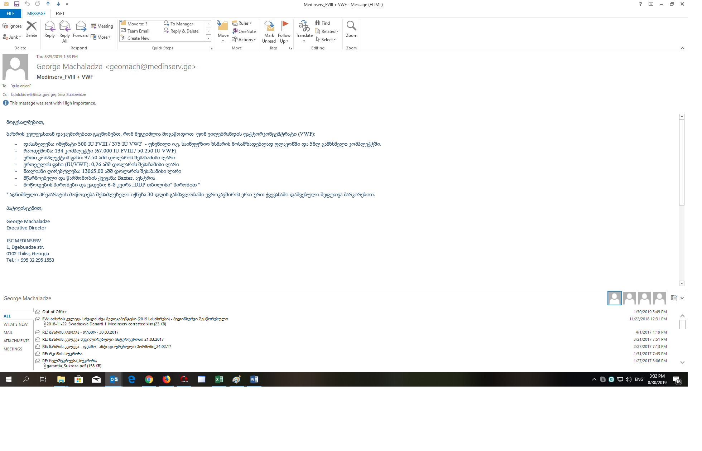
Task: Collapse the ribbon with the arrow
Action: tap(682, 48)
